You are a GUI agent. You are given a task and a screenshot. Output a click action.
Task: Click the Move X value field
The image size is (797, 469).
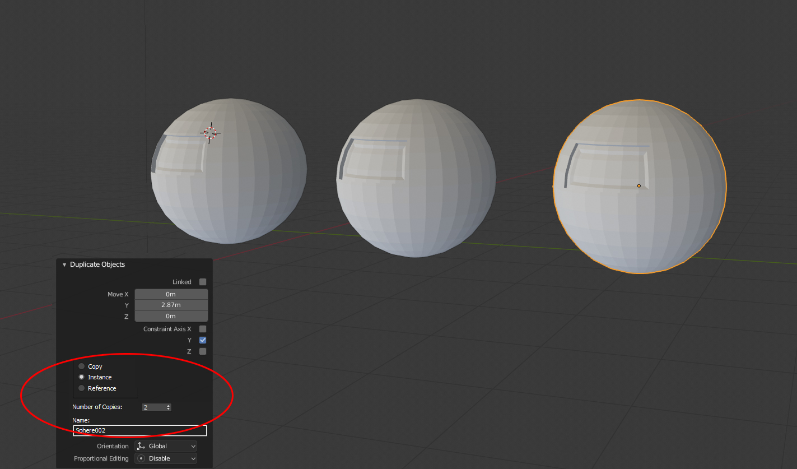pyautogui.click(x=171, y=294)
